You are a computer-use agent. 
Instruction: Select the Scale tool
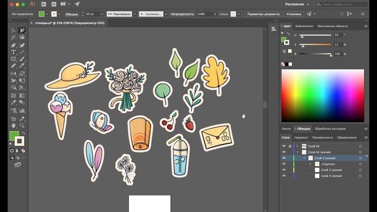coord(22,74)
